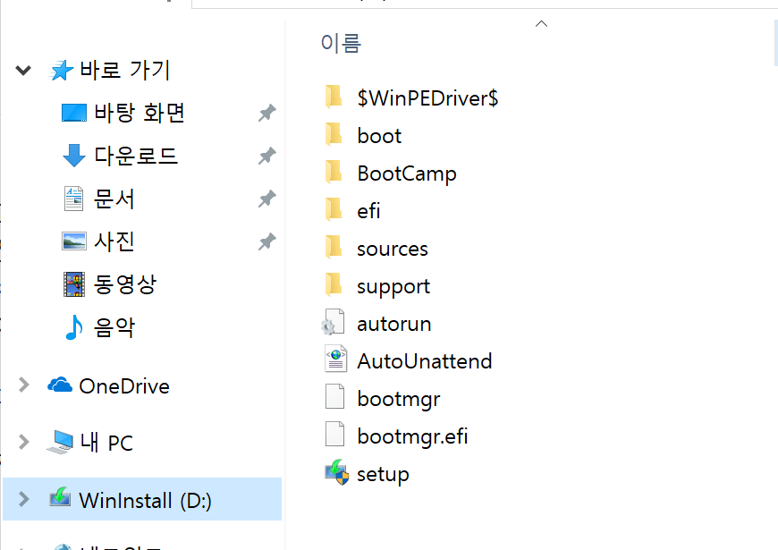The width and height of the screenshot is (778, 550).
Task: Select the bootmgr file icon
Action: (335, 396)
